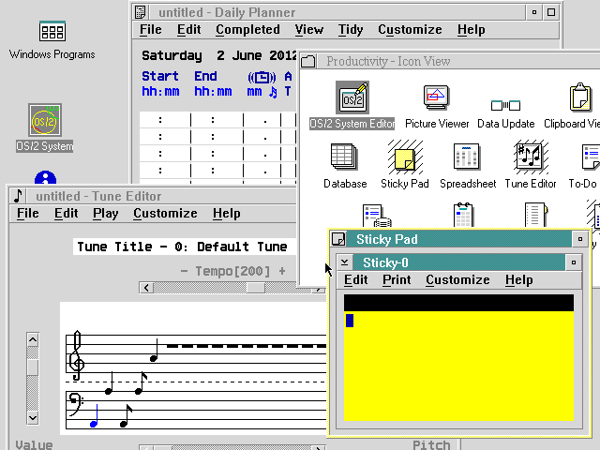The image size is (600, 450).
Task: Select the quarter note on top treble staff
Action: coord(155,350)
